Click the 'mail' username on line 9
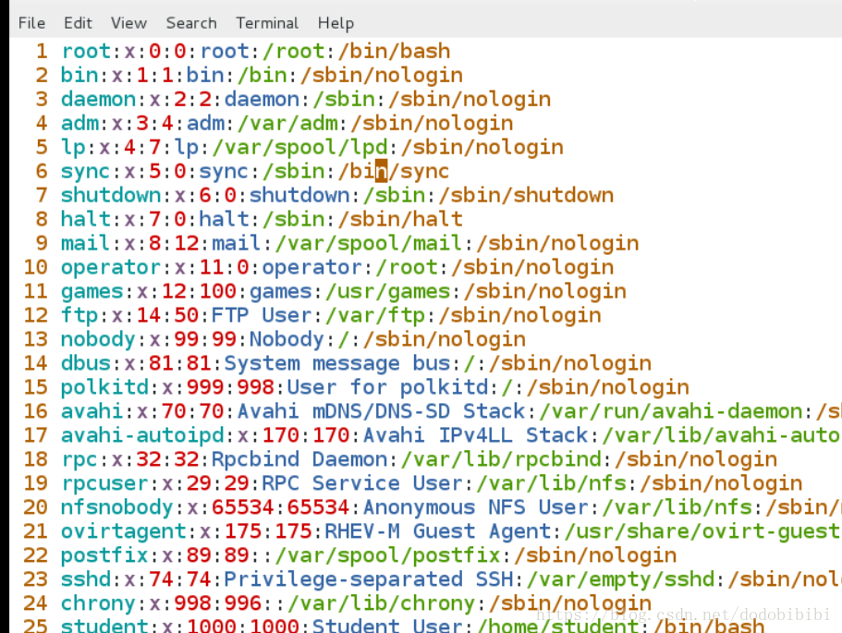The width and height of the screenshot is (842, 633). [86, 243]
